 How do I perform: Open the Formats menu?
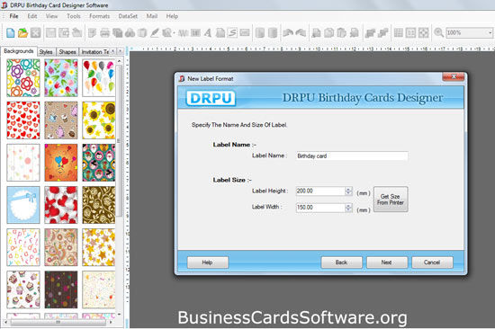(x=99, y=16)
